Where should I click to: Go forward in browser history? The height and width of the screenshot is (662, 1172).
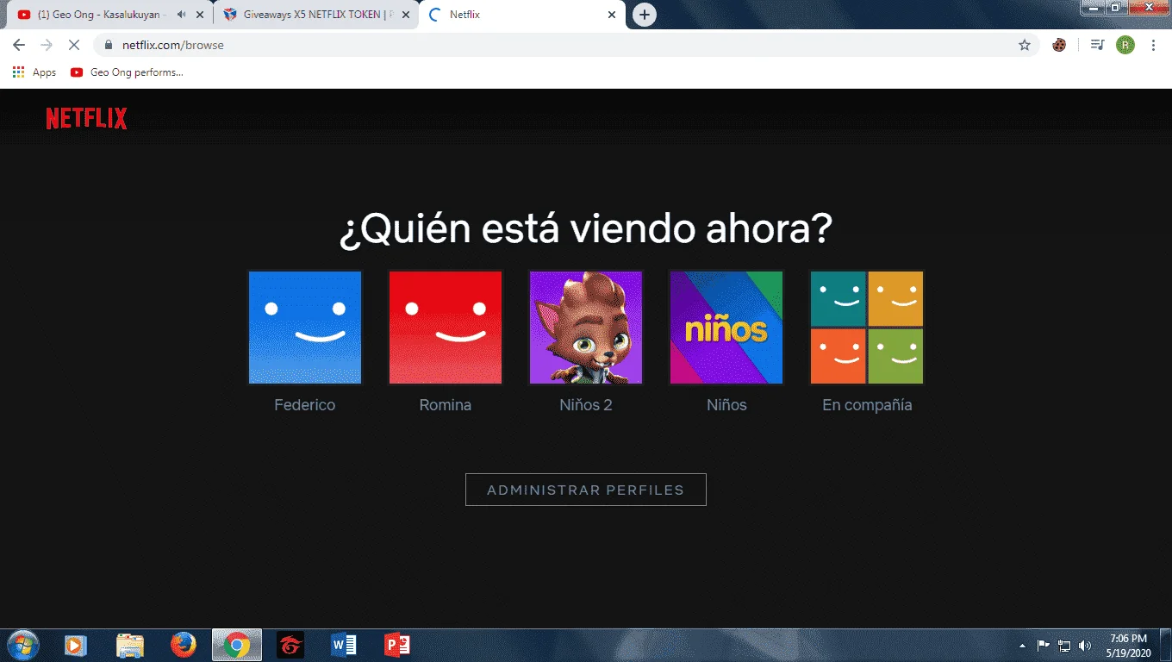point(47,45)
